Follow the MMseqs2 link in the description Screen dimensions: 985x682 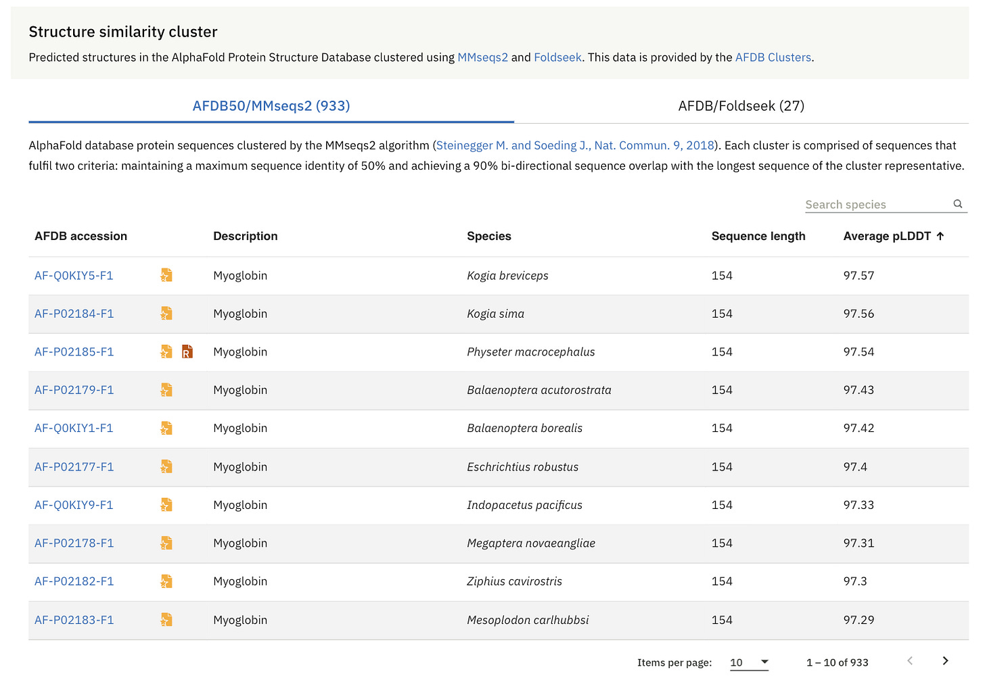[x=482, y=57]
